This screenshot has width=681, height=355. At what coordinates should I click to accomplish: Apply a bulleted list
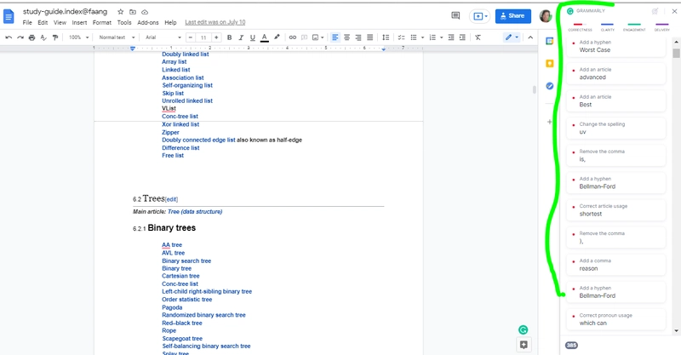click(414, 37)
